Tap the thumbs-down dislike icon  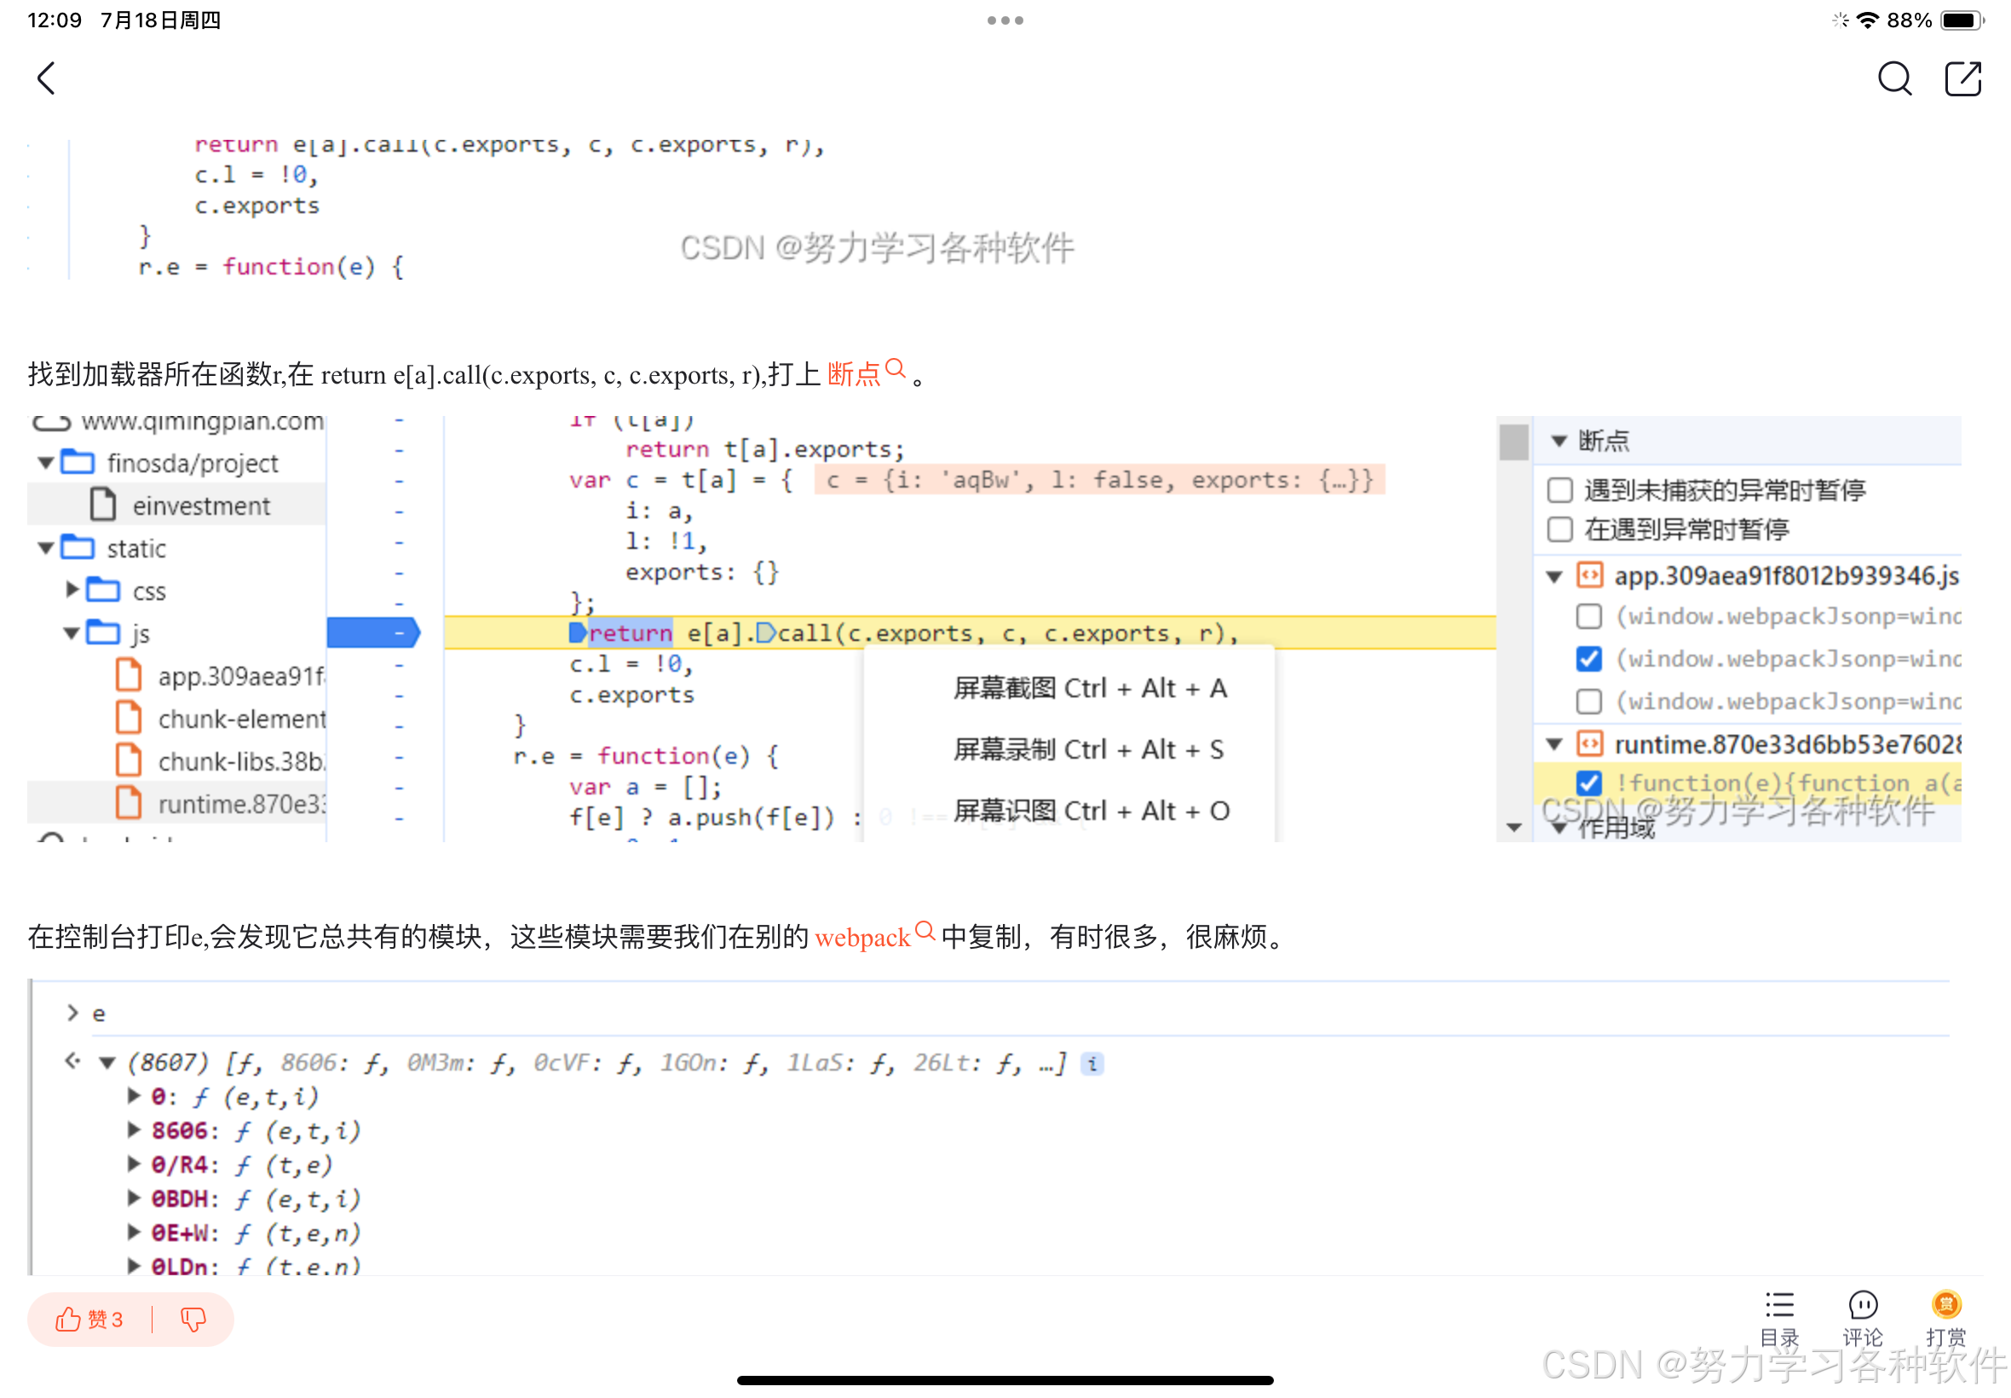[x=193, y=1320]
